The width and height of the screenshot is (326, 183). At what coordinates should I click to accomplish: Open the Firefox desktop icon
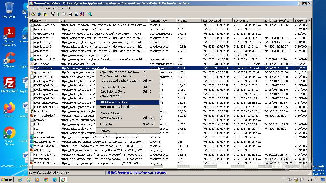tap(9, 110)
